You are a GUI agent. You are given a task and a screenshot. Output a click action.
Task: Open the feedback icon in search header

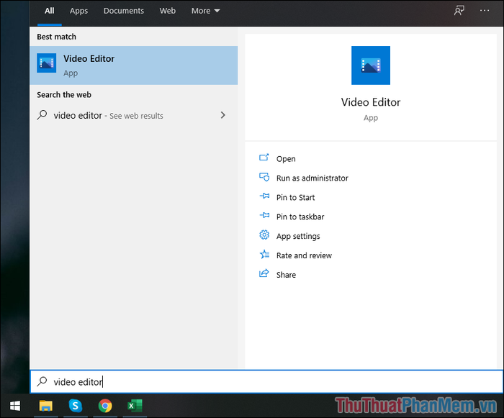coord(459,11)
